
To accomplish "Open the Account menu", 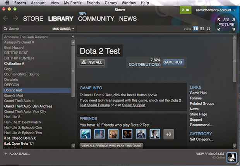I will [x=38, y=3].
